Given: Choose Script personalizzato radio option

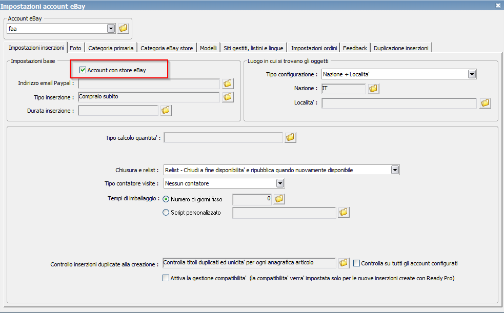Looking at the screenshot, I should pos(166,213).
